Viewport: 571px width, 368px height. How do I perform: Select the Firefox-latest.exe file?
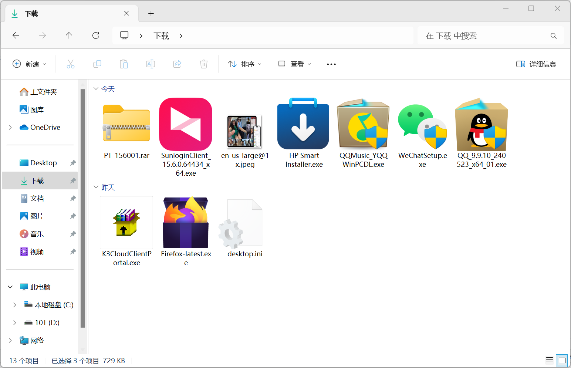[186, 232]
